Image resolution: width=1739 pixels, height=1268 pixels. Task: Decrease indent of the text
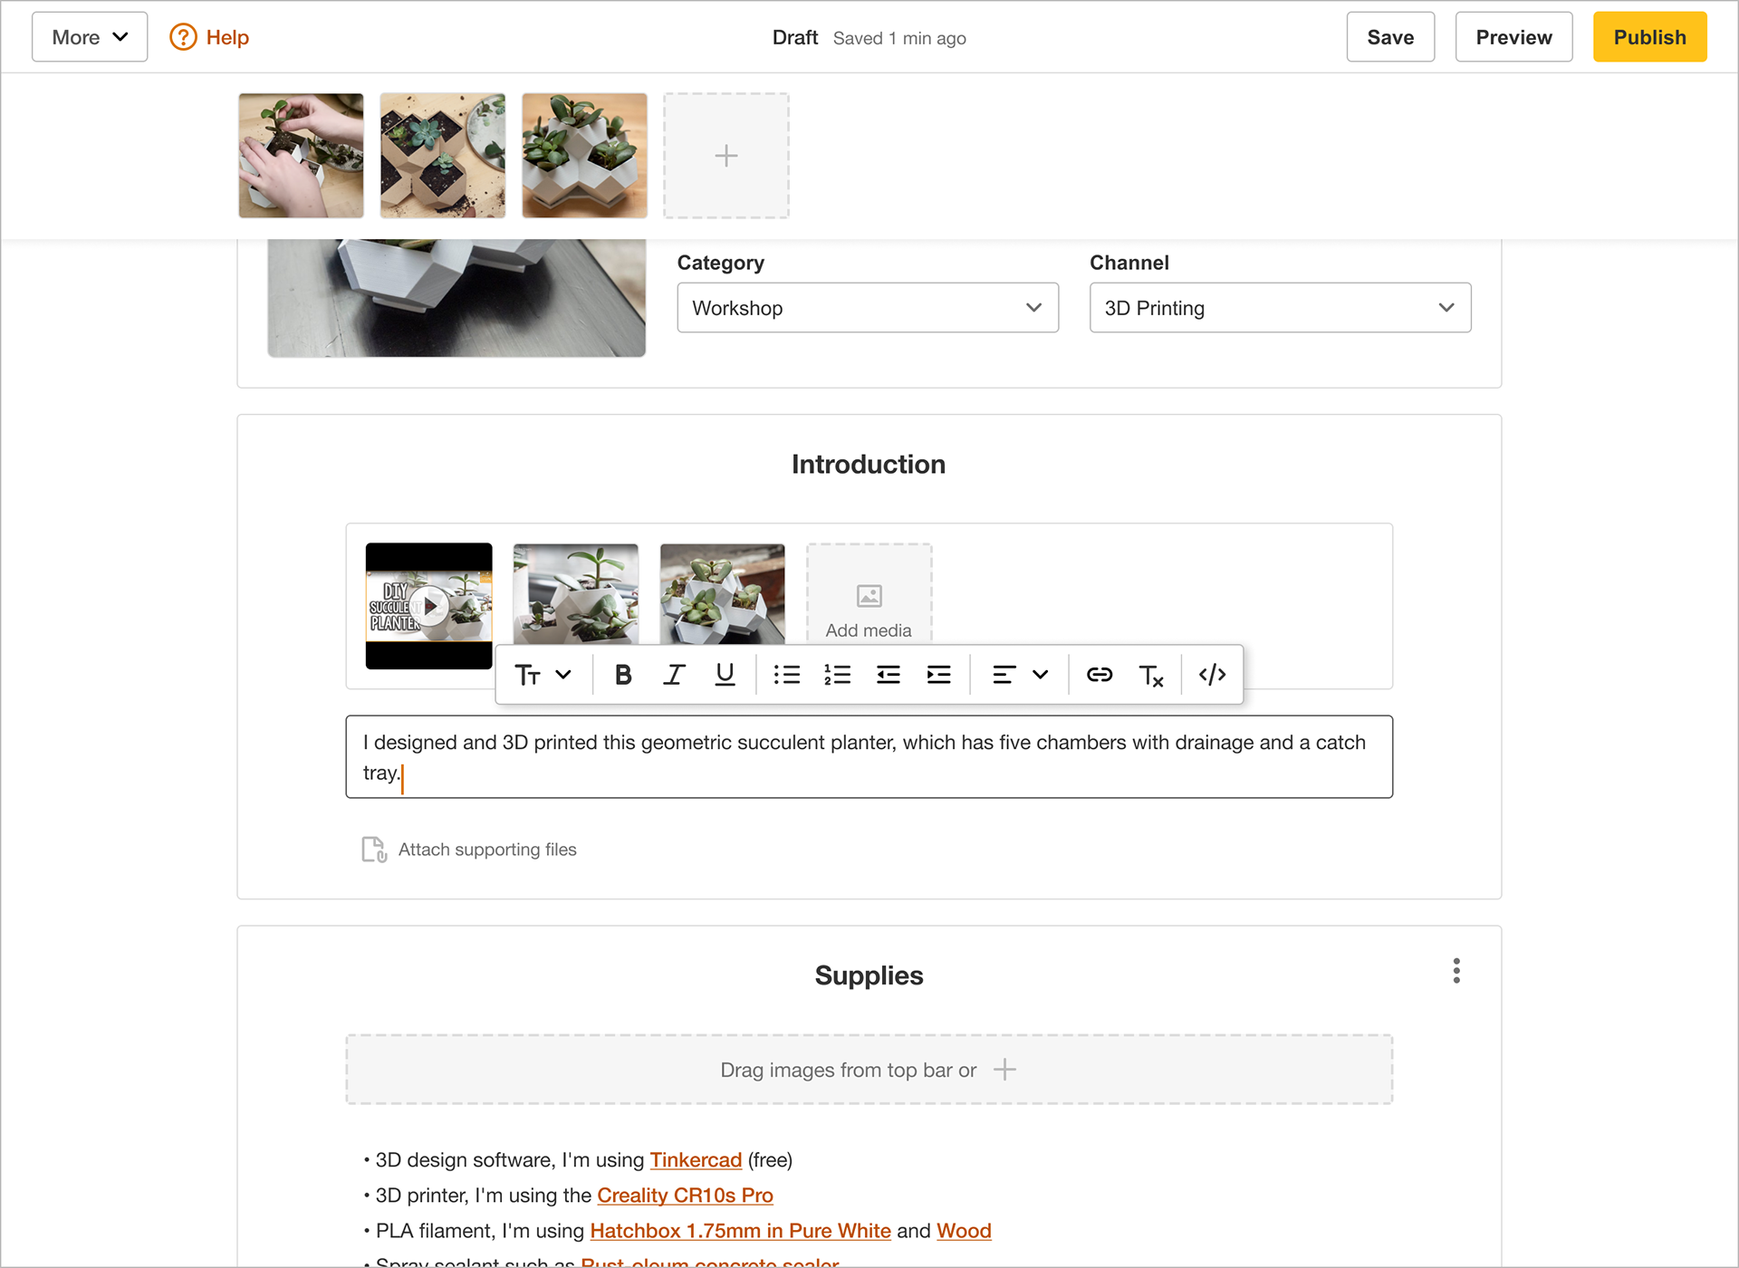(x=889, y=675)
